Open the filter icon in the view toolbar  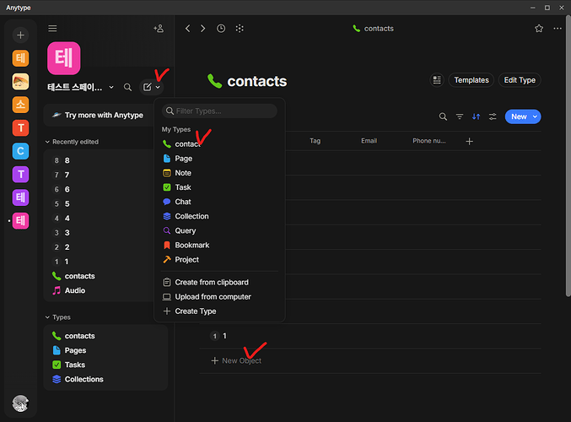[x=460, y=116]
